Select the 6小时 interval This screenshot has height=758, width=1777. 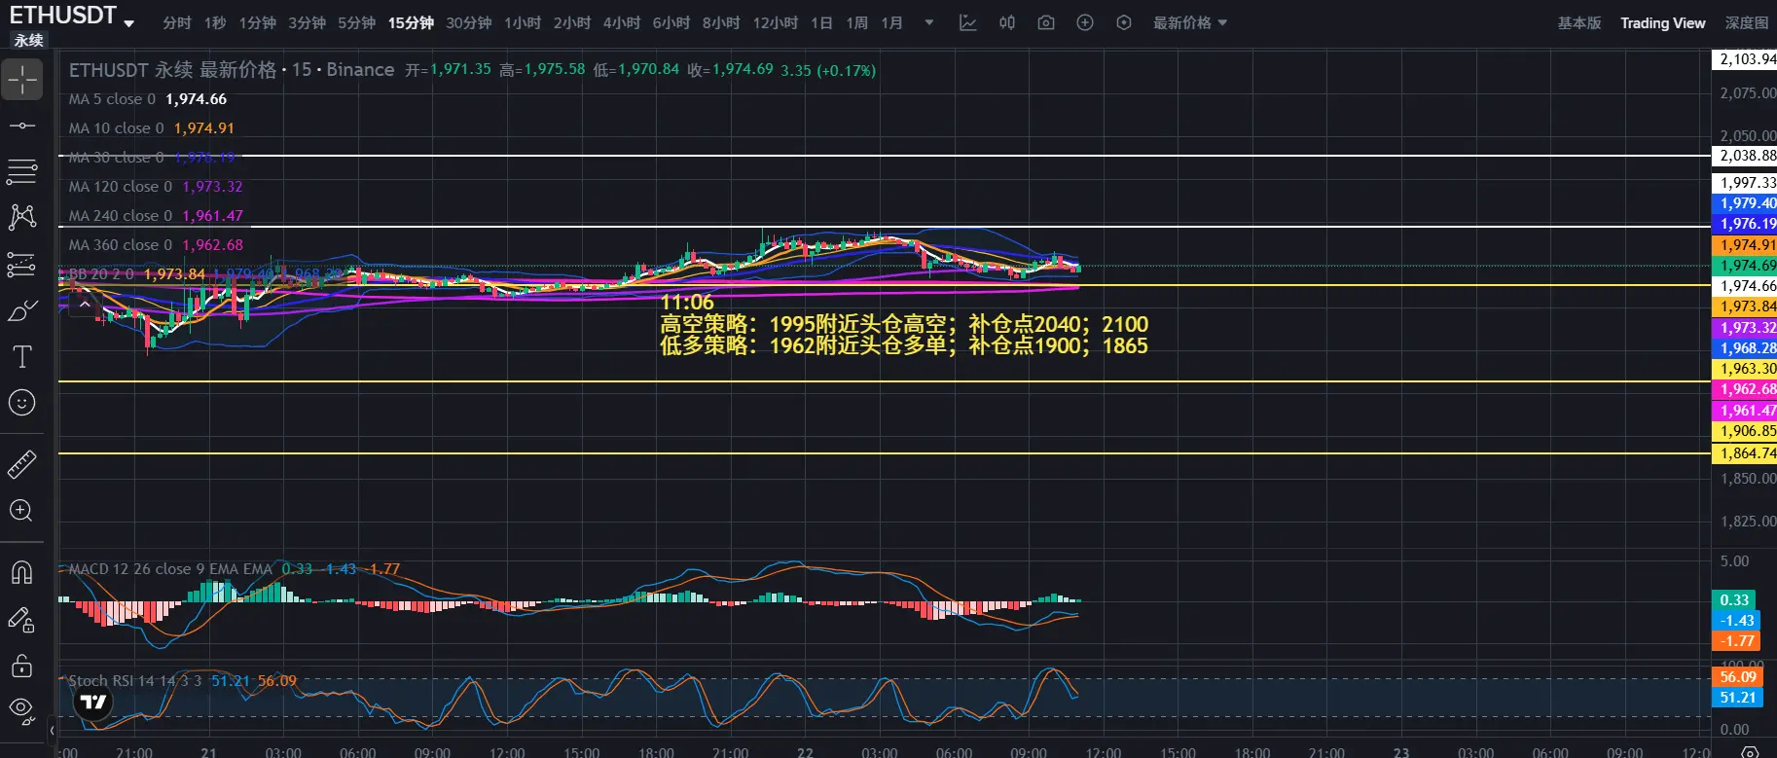(671, 22)
